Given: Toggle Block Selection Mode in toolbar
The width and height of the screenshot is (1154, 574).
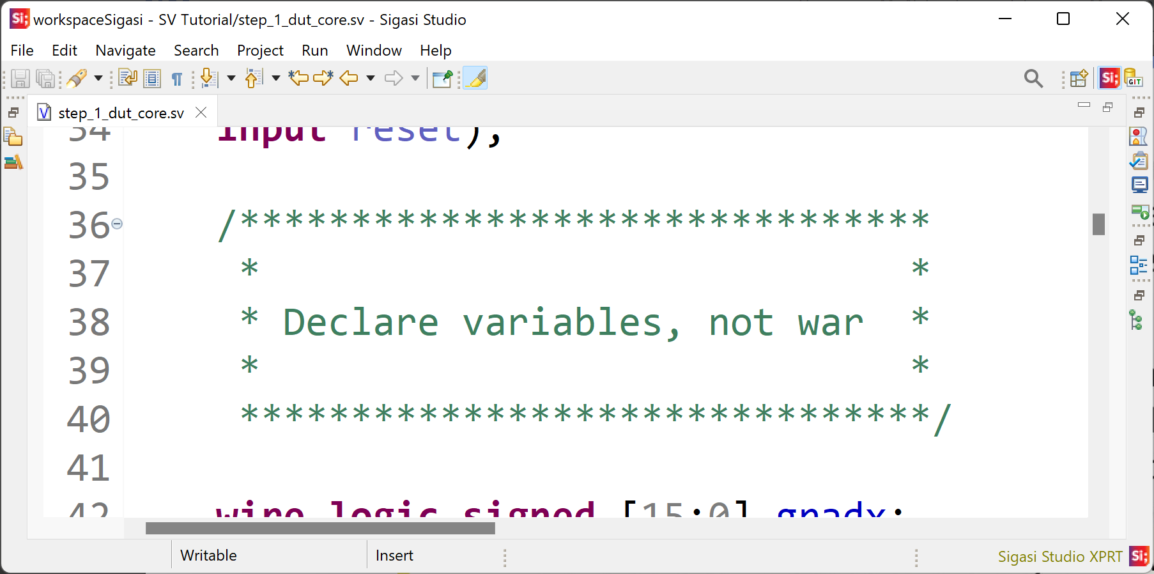Looking at the screenshot, I should point(152,78).
